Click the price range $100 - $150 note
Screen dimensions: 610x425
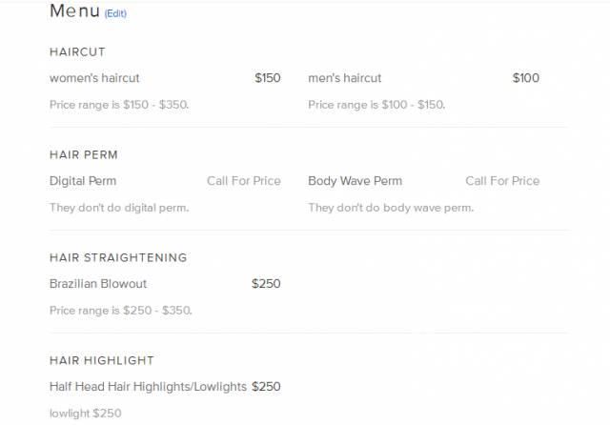(376, 105)
